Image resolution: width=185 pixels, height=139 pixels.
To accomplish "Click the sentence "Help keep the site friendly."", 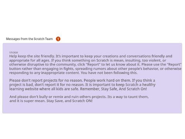I will coord(32,56).
